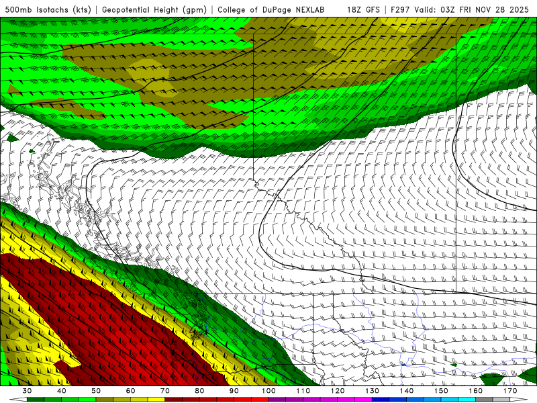Select the light gray swatch ending at 170
Image resolution: width=537 pixels, height=403 pixels.
coord(501,400)
